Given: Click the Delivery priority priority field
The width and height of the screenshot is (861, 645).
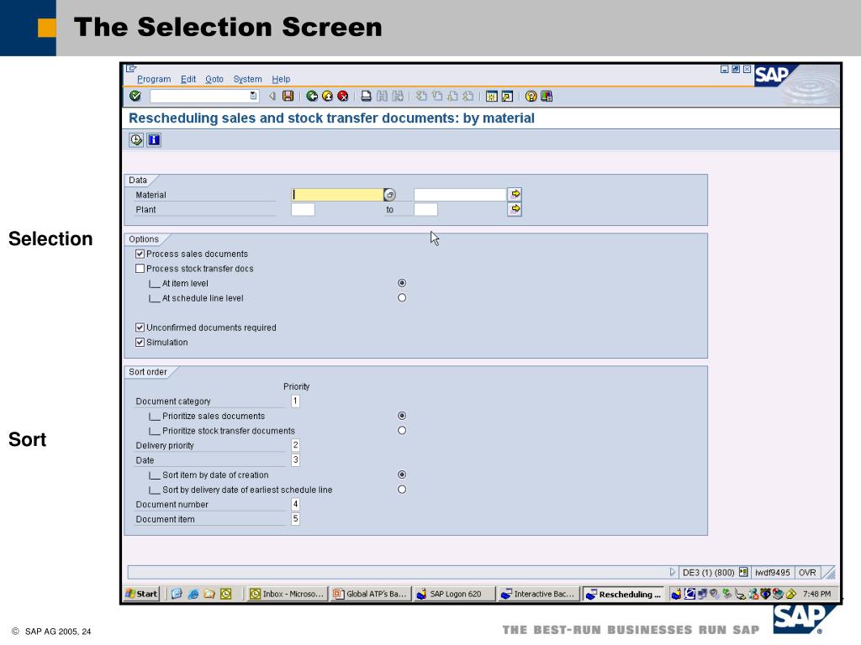Looking at the screenshot, I should click(x=295, y=445).
